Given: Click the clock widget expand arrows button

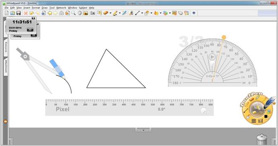Looking at the screenshot, I should click(30, 30).
